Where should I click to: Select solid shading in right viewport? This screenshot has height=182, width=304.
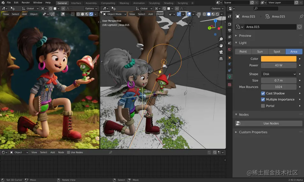coord(209,14)
